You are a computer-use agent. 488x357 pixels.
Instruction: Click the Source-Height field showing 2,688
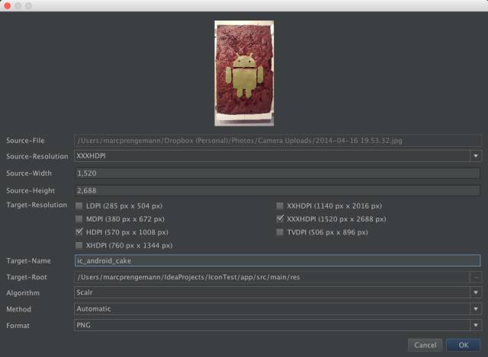278,190
